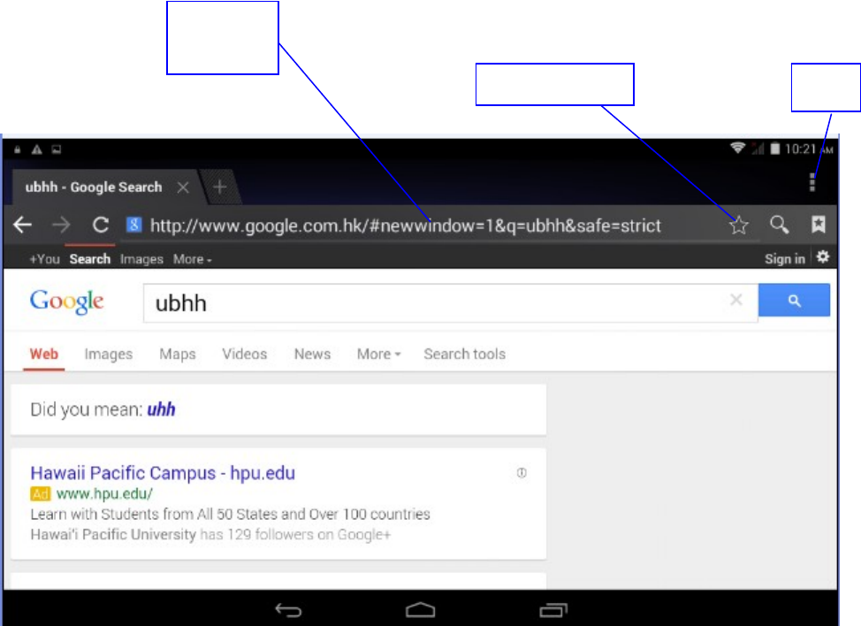Image resolution: width=861 pixels, height=626 pixels.
Task: Open Google settings gear icon
Action: [x=823, y=257]
